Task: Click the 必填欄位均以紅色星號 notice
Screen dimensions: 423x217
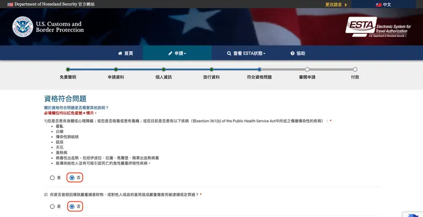Action: [70, 113]
